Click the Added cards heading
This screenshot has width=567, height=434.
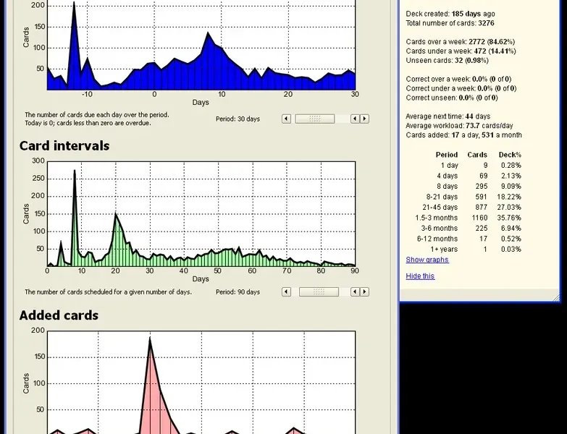click(x=59, y=315)
